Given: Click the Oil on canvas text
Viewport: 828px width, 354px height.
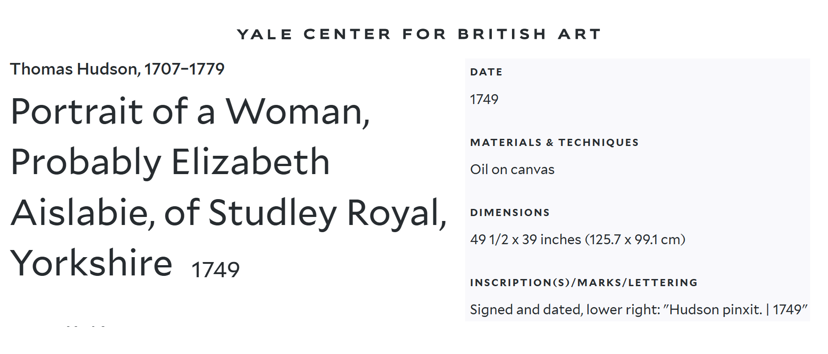Looking at the screenshot, I should [512, 170].
